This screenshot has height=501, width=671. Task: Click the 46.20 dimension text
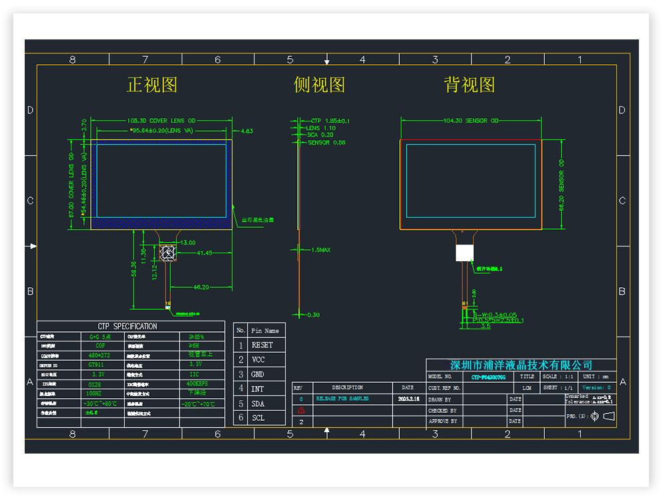click(201, 287)
